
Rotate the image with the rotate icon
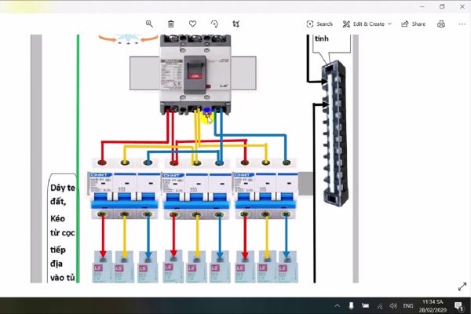coord(214,24)
